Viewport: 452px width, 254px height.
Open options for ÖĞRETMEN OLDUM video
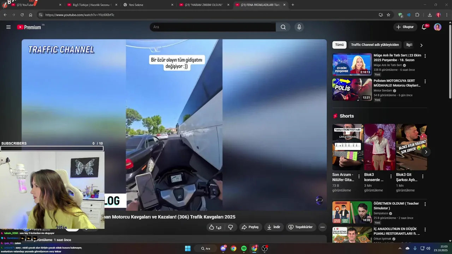[425, 204]
